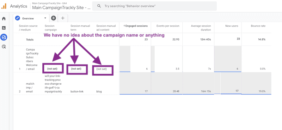Click Totals average duration 12m 40s
The width and height of the screenshot is (282, 130).
click(x=205, y=39)
